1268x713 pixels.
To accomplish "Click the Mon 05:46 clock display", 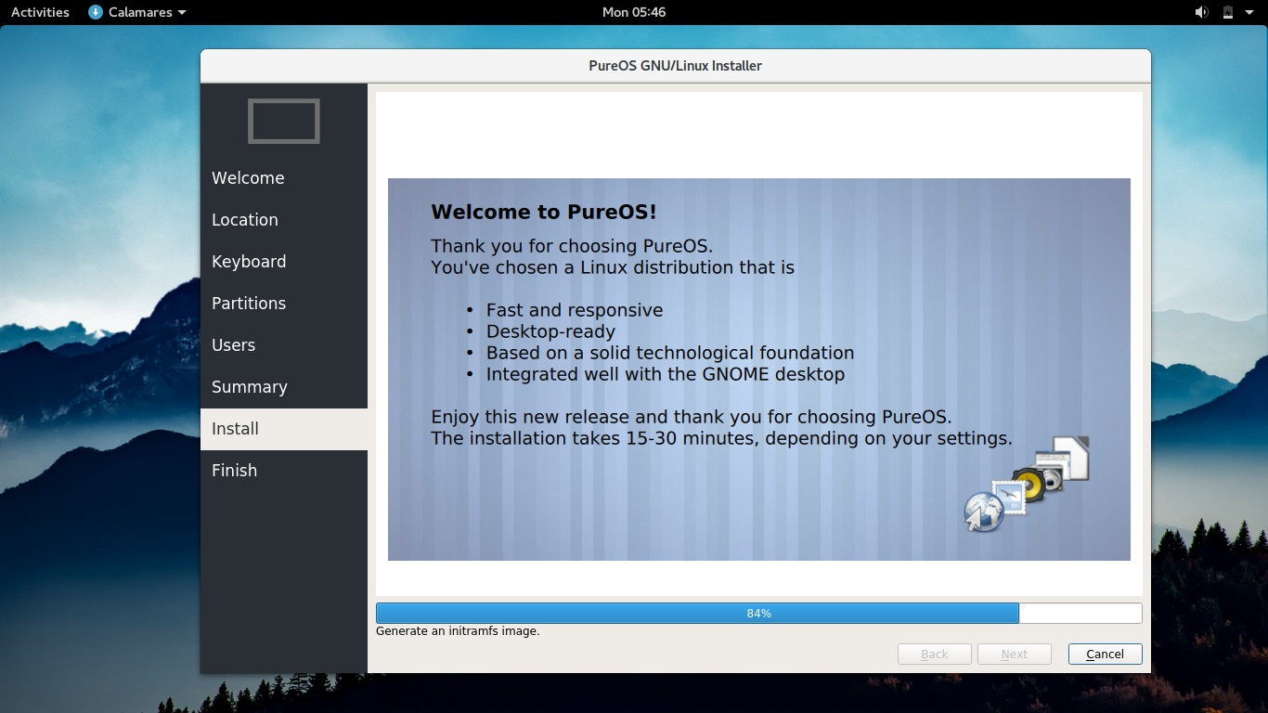I will pyautogui.click(x=634, y=12).
